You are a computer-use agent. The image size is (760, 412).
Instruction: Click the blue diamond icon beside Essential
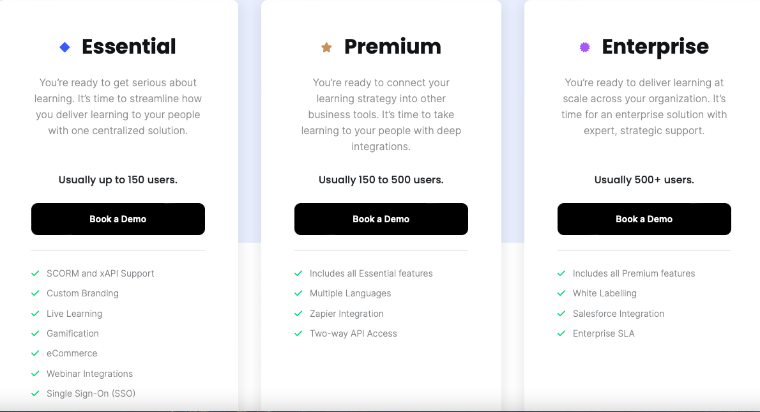coord(65,47)
